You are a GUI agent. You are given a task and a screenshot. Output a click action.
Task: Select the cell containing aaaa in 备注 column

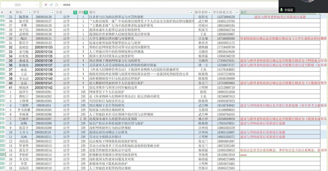[280, 155]
